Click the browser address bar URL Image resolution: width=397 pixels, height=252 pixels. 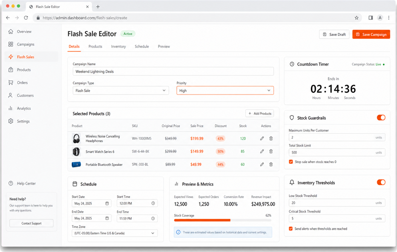(85, 18)
